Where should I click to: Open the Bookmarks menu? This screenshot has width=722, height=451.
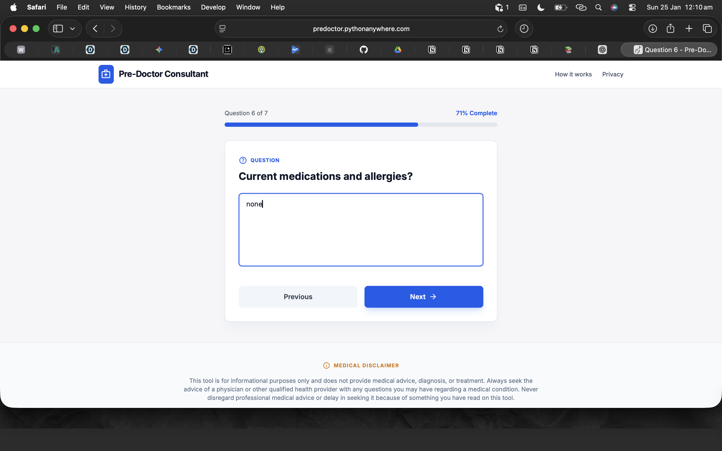173,7
